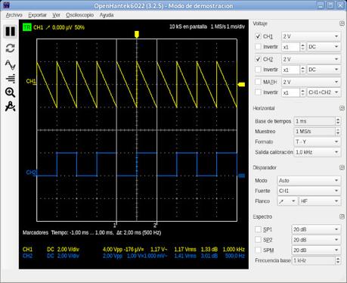Screen dimensions: 347x283
Task: Click the yellow CH1 label on the scope
Action: click(x=31, y=81)
